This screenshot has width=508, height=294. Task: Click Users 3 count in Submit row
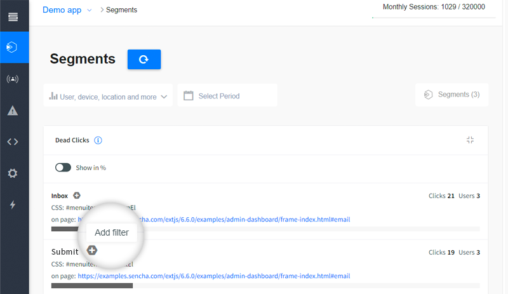point(469,252)
